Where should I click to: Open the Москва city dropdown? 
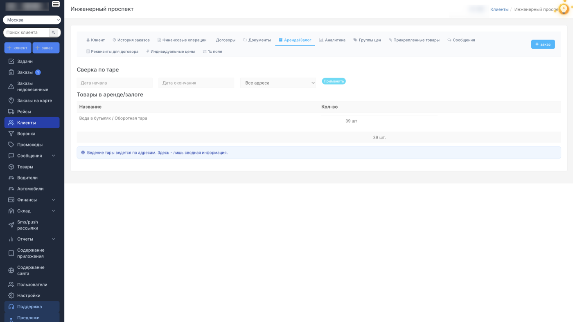[32, 20]
